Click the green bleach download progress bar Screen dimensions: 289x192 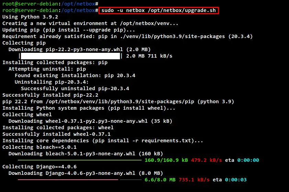[x=80, y=160]
